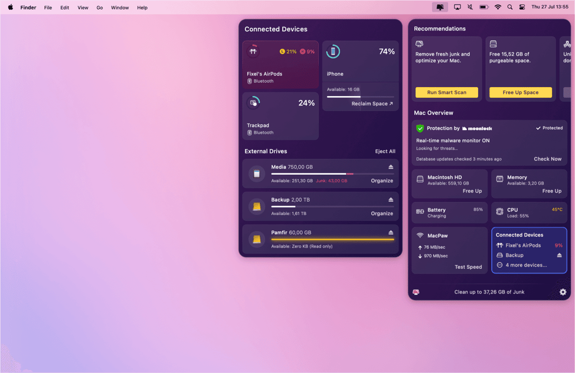Eject the Pamfir drive
Viewport: 575px width, 373px height.
click(x=391, y=232)
